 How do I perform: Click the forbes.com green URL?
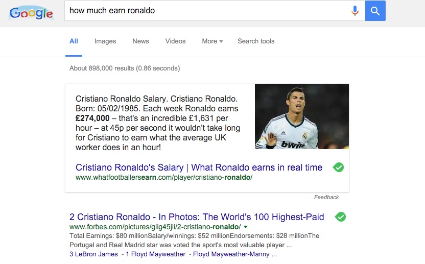[155, 227]
